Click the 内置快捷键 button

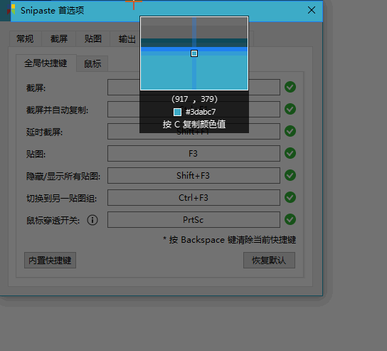pos(50,260)
